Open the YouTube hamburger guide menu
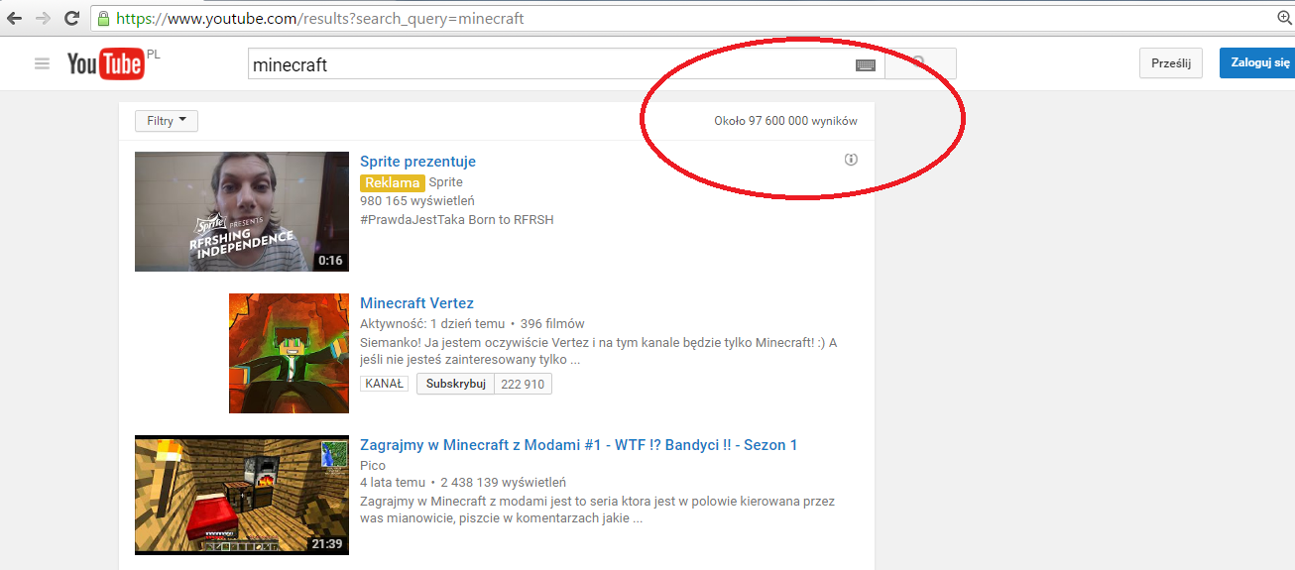This screenshot has height=570, width=1295. (42, 63)
